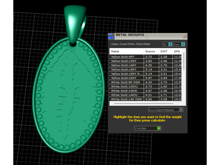Close the Metal Weights panel
This screenshot has width=220, height=165.
[184, 36]
